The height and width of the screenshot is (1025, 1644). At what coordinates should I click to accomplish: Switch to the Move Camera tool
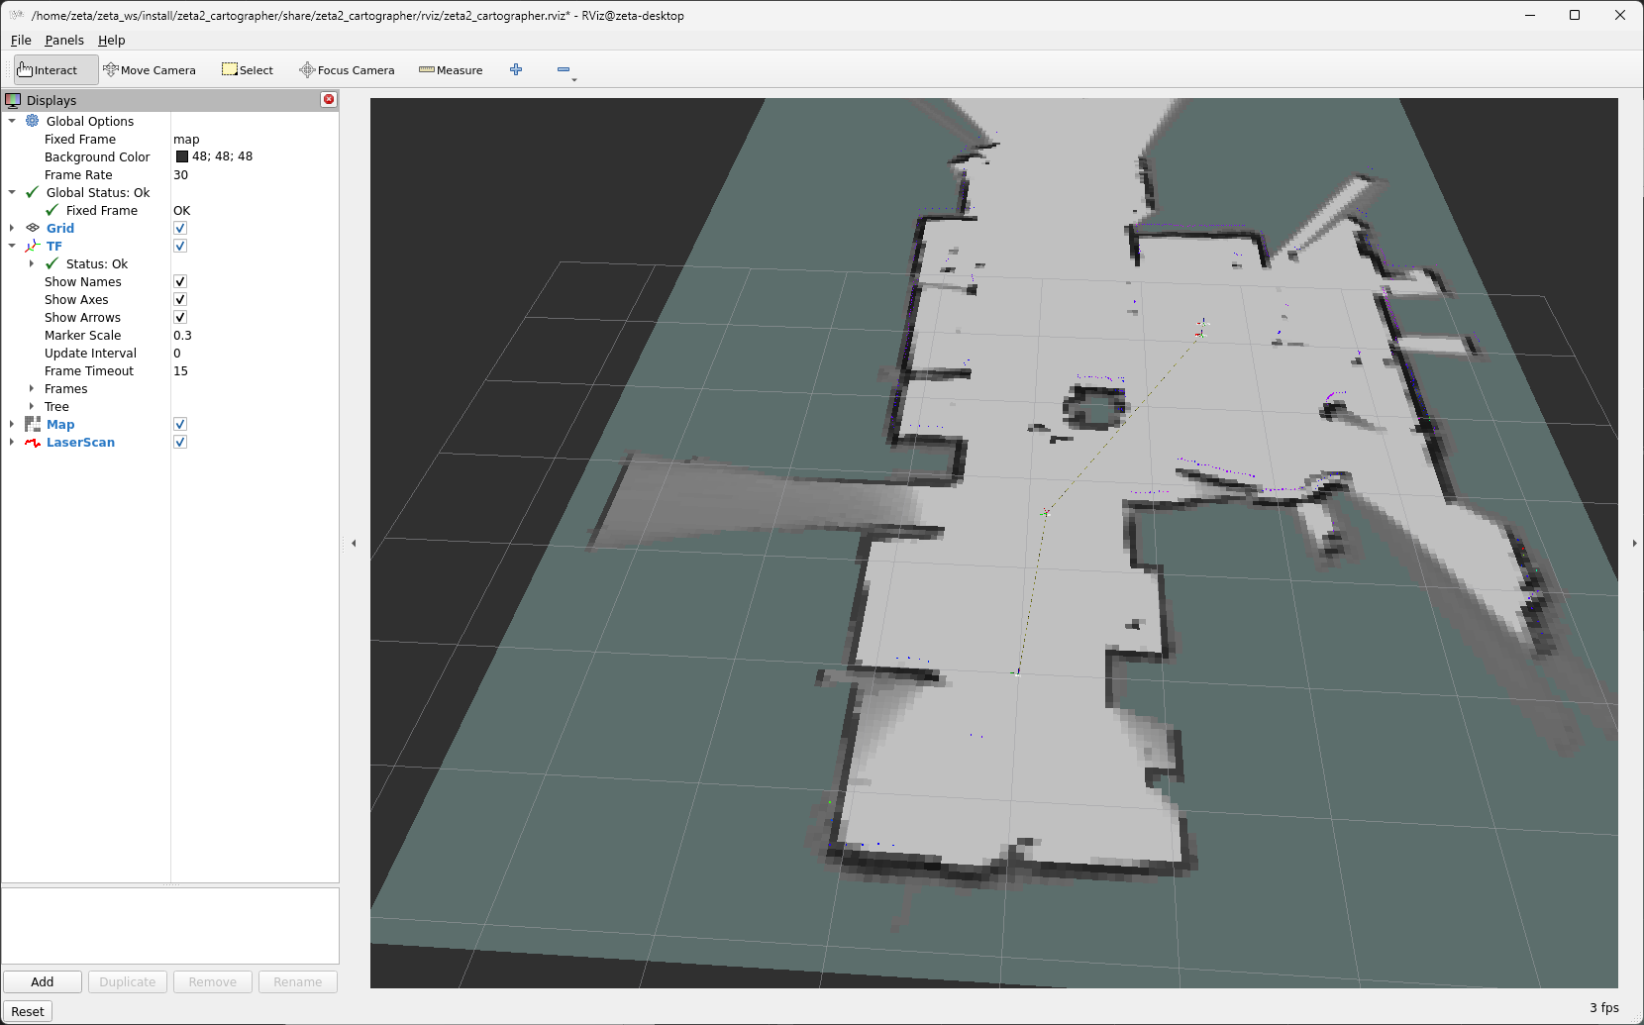pyautogui.click(x=150, y=70)
